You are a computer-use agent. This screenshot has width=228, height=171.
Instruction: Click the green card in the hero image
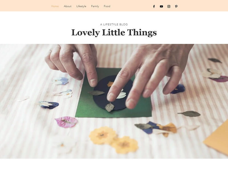pos(113,93)
